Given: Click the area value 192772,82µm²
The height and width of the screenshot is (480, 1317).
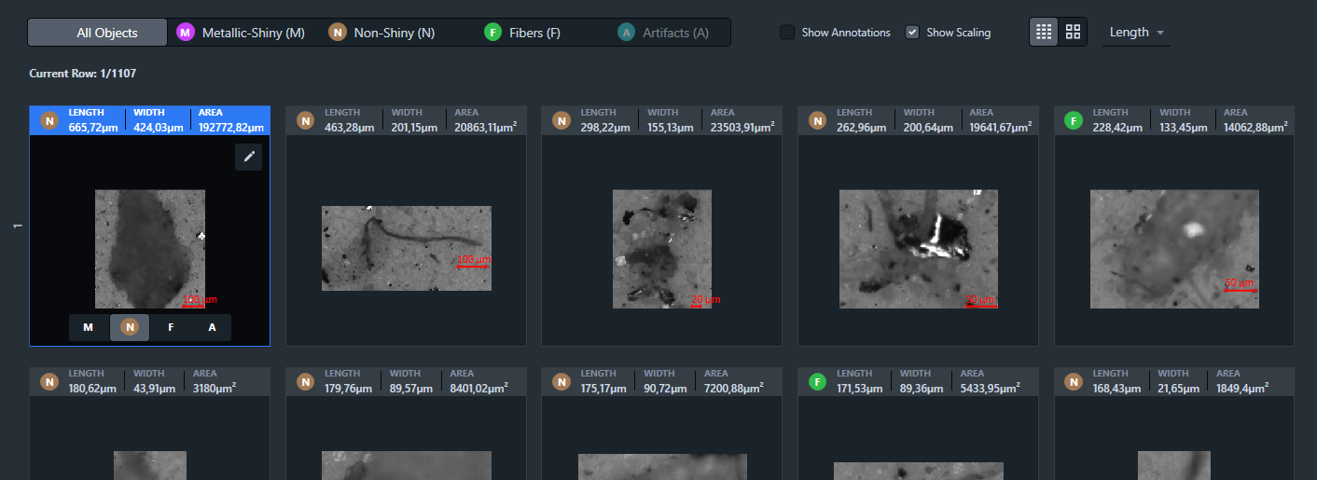Looking at the screenshot, I should (x=231, y=128).
